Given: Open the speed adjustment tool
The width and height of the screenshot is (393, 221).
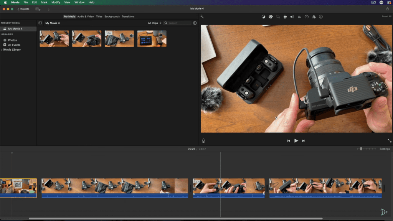Looking at the screenshot, I should (x=307, y=17).
